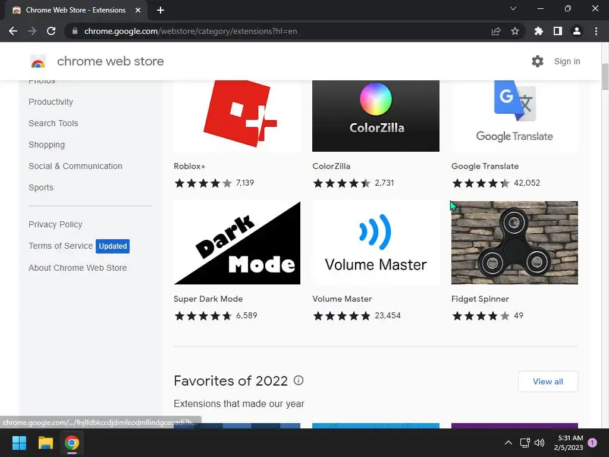Viewport: 609px width, 457px height.
Task: Open a new tab with the plus button
Action: (x=161, y=10)
